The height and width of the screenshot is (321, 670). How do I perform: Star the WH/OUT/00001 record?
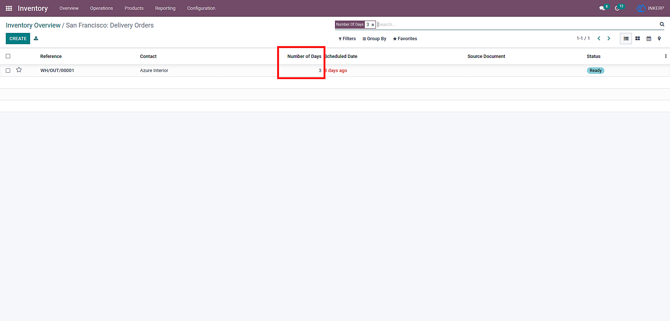[19, 70]
